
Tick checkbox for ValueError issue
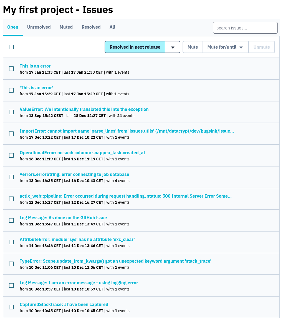click(x=11, y=112)
